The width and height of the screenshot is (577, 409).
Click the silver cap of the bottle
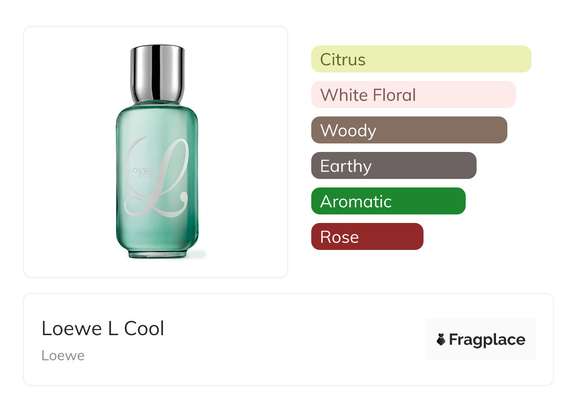(157, 71)
